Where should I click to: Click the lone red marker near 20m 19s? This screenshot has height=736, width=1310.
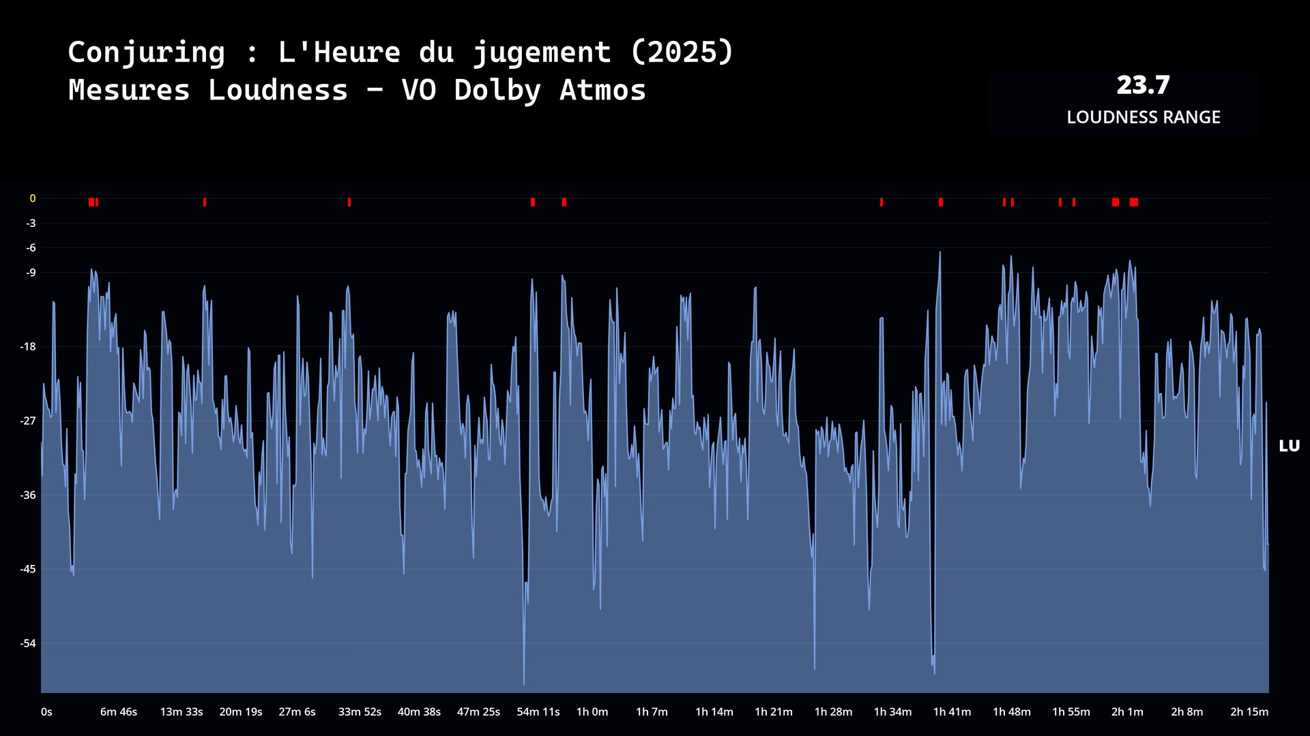pos(204,202)
